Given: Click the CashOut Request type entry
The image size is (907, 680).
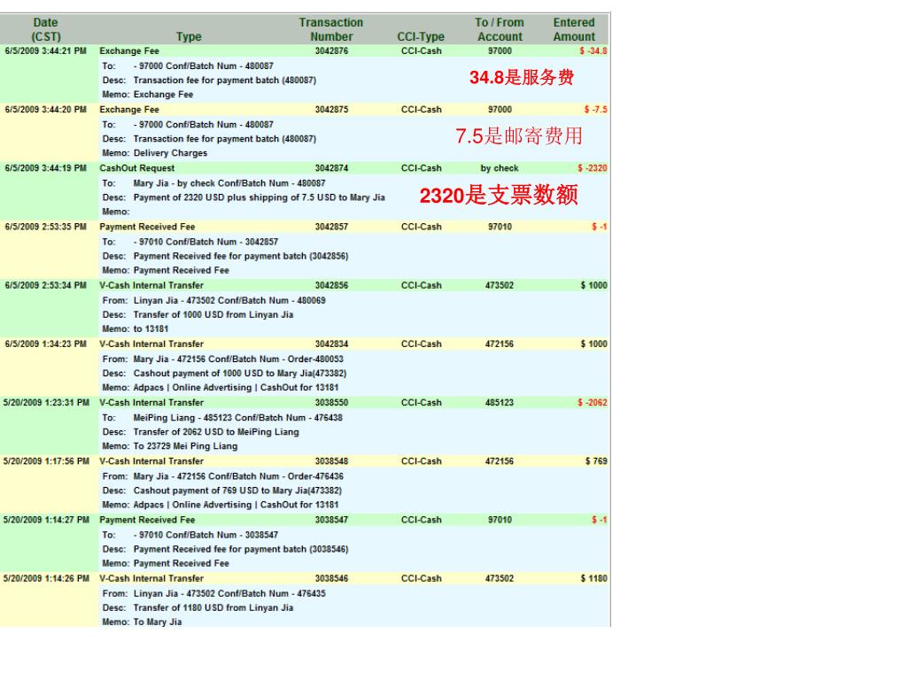Looking at the screenshot, I should tap(136, 168).
